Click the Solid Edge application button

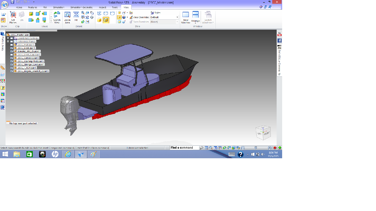click(x=5, y=4)
